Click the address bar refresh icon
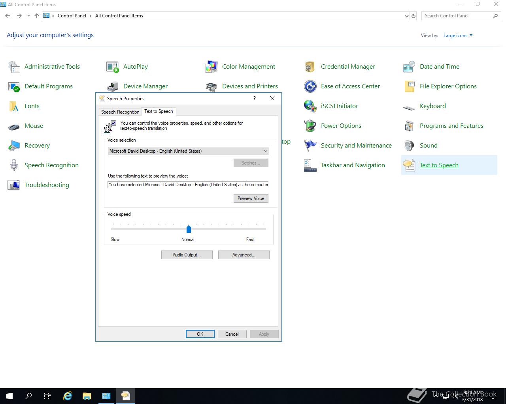The image size is (506, 404). 413,16
